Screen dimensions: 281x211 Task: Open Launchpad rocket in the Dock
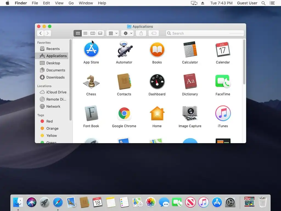pyautogui.click(x=45, y=202)
